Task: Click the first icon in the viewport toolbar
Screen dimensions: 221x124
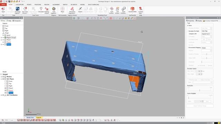Action: 74,18
